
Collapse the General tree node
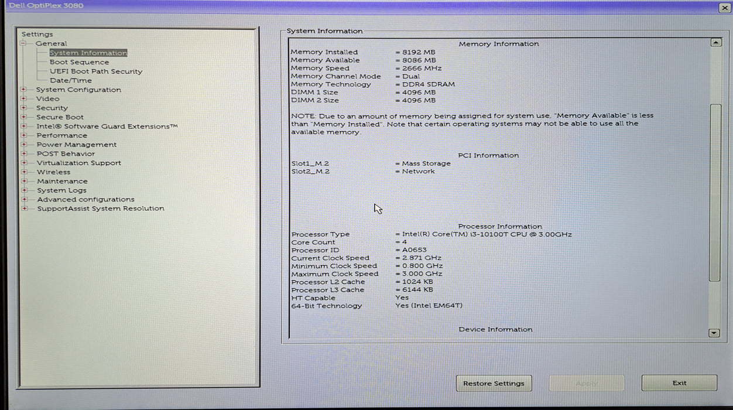point(23,43)
